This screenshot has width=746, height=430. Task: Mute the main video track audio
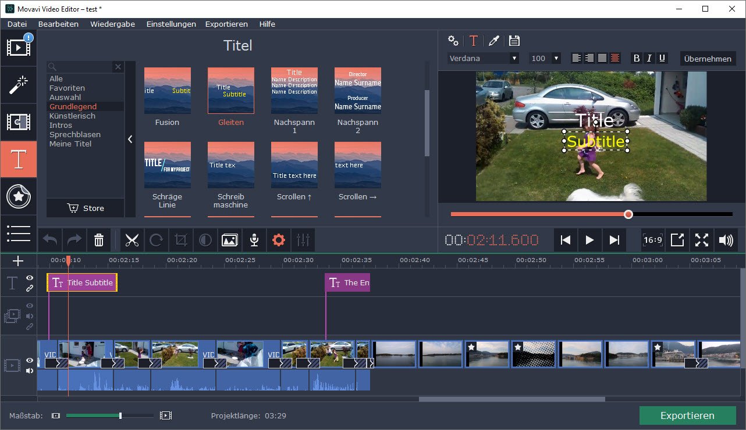tap(30, 371)
